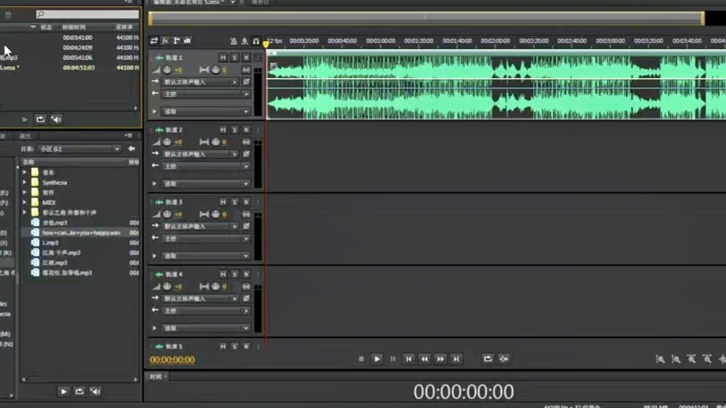Screen dimensions: 726x408
Task: Click the volume knob on track 1
Action: coord(167,70)
